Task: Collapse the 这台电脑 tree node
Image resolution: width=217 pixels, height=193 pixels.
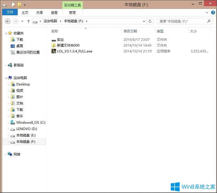Action: [6, 78]
